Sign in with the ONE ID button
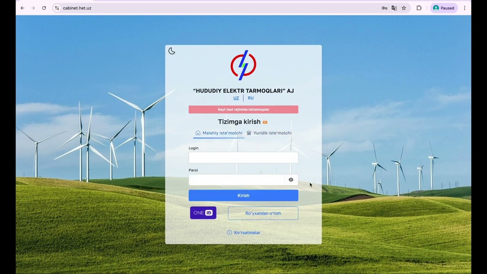Screen dimensions: 487x274 point(203,213)
